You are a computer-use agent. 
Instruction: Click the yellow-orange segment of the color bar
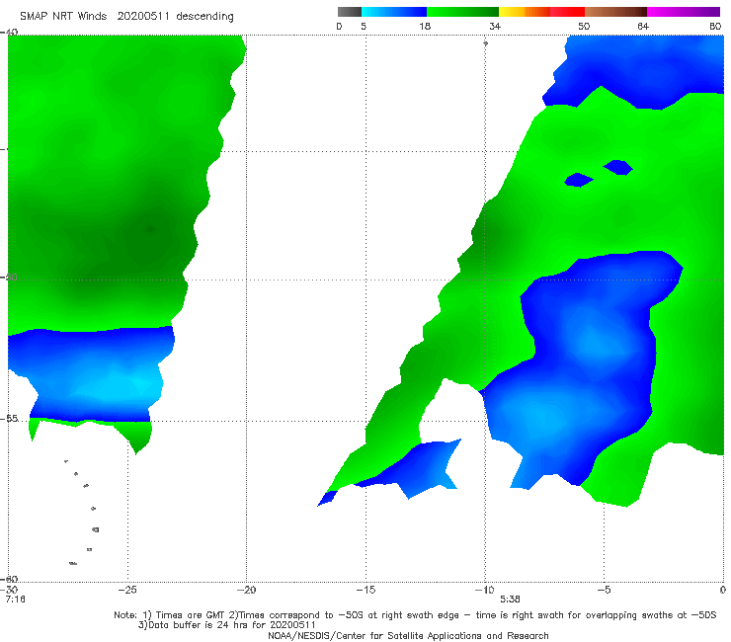click(x=524, y=12)
